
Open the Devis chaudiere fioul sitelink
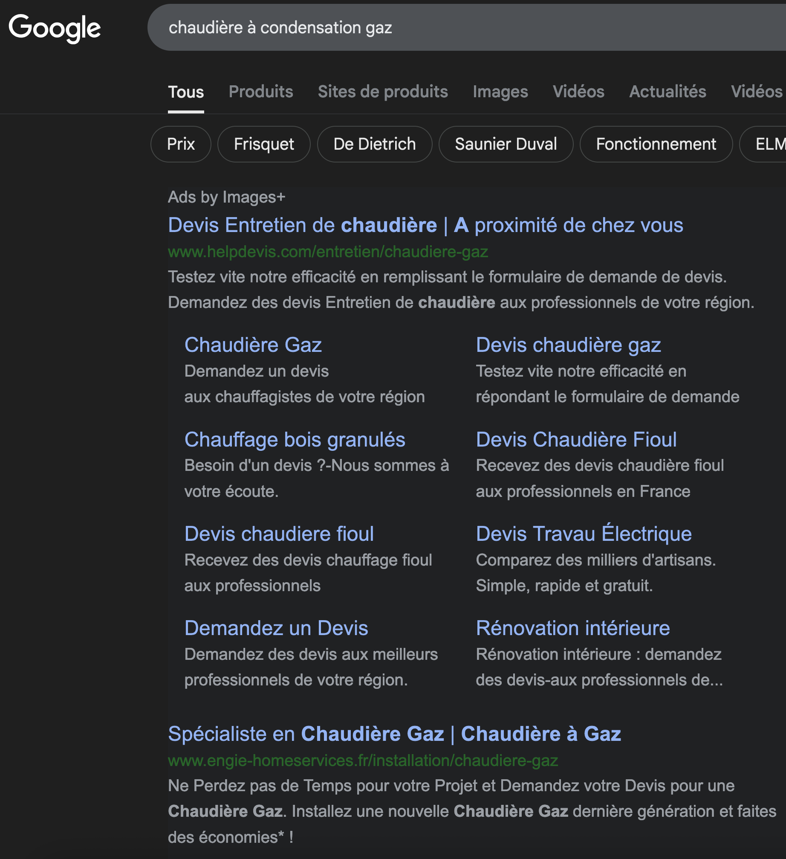[279, 534]
